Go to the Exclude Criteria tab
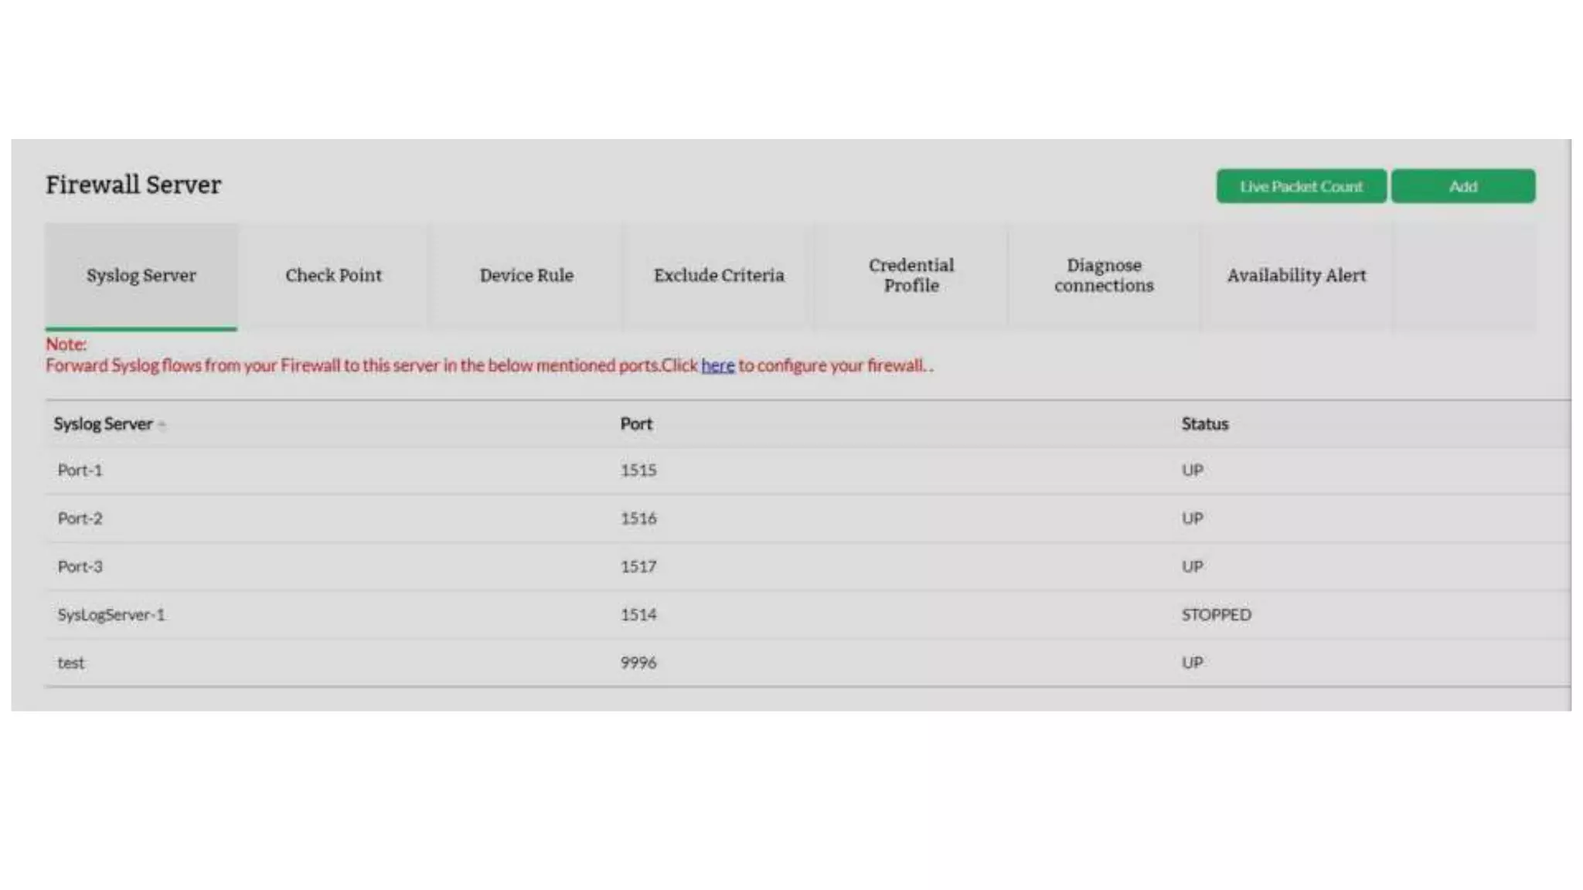This screenshot has width=1583, height=890. point(719,276)
